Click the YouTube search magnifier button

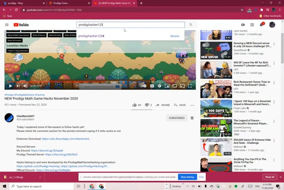pos(191,25)
